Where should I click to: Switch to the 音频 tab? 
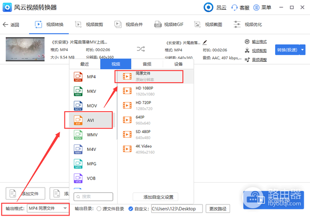point(147,64)
